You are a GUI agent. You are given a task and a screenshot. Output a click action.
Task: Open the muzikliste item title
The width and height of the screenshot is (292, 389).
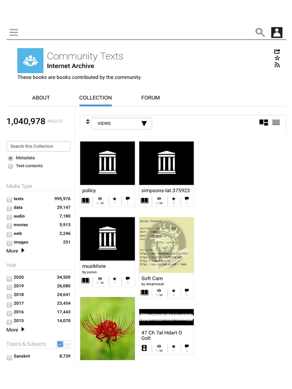[94, 266]
